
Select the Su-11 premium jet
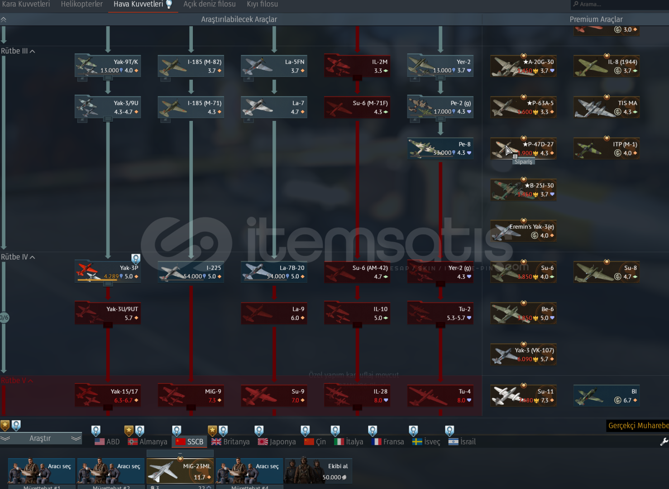(x=524, y=395)
